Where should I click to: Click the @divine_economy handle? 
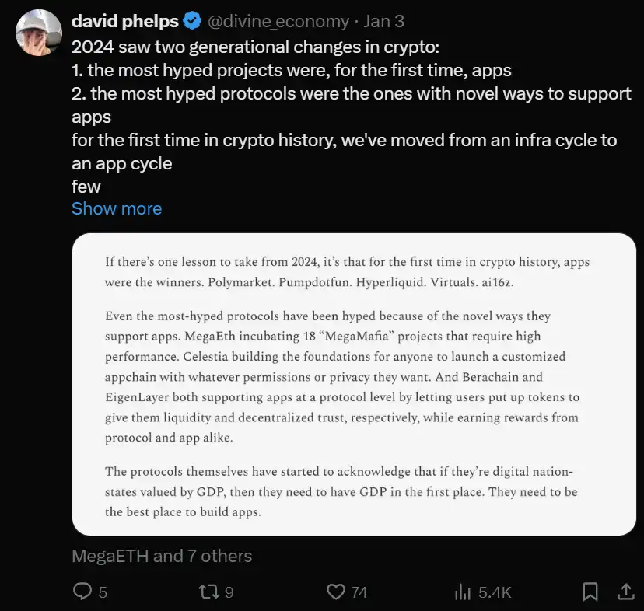point(276,21)
